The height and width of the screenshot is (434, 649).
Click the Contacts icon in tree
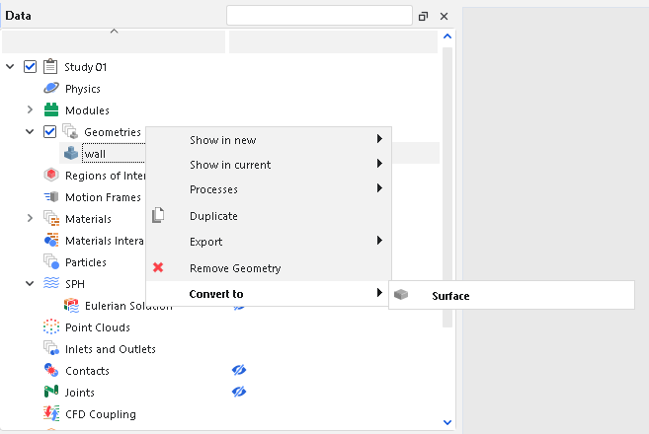point(51,371)
